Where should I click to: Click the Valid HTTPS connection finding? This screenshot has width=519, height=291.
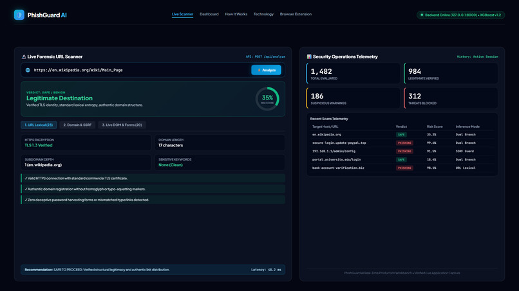point(153,179)
